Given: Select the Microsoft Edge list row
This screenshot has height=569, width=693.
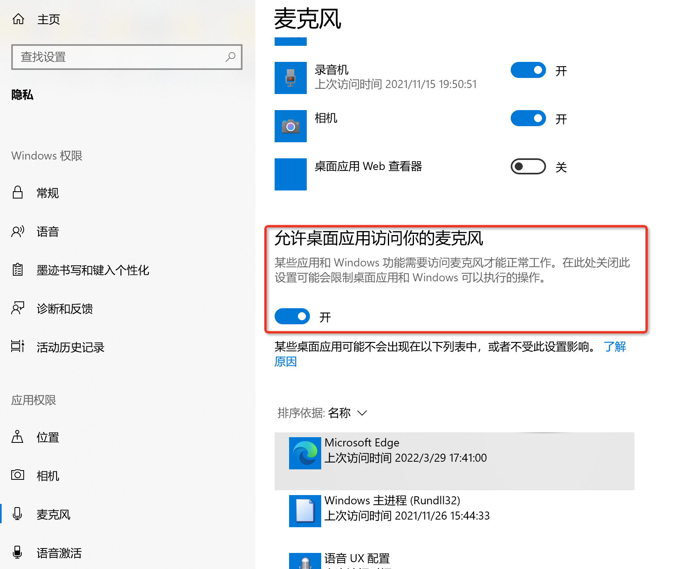Looking at the screenshot, I should [455, 461].
